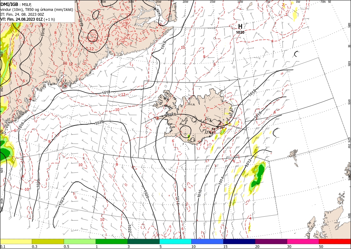351x249 pixels.
Task: Click the H high-pressure symbol
Action: 240,26
